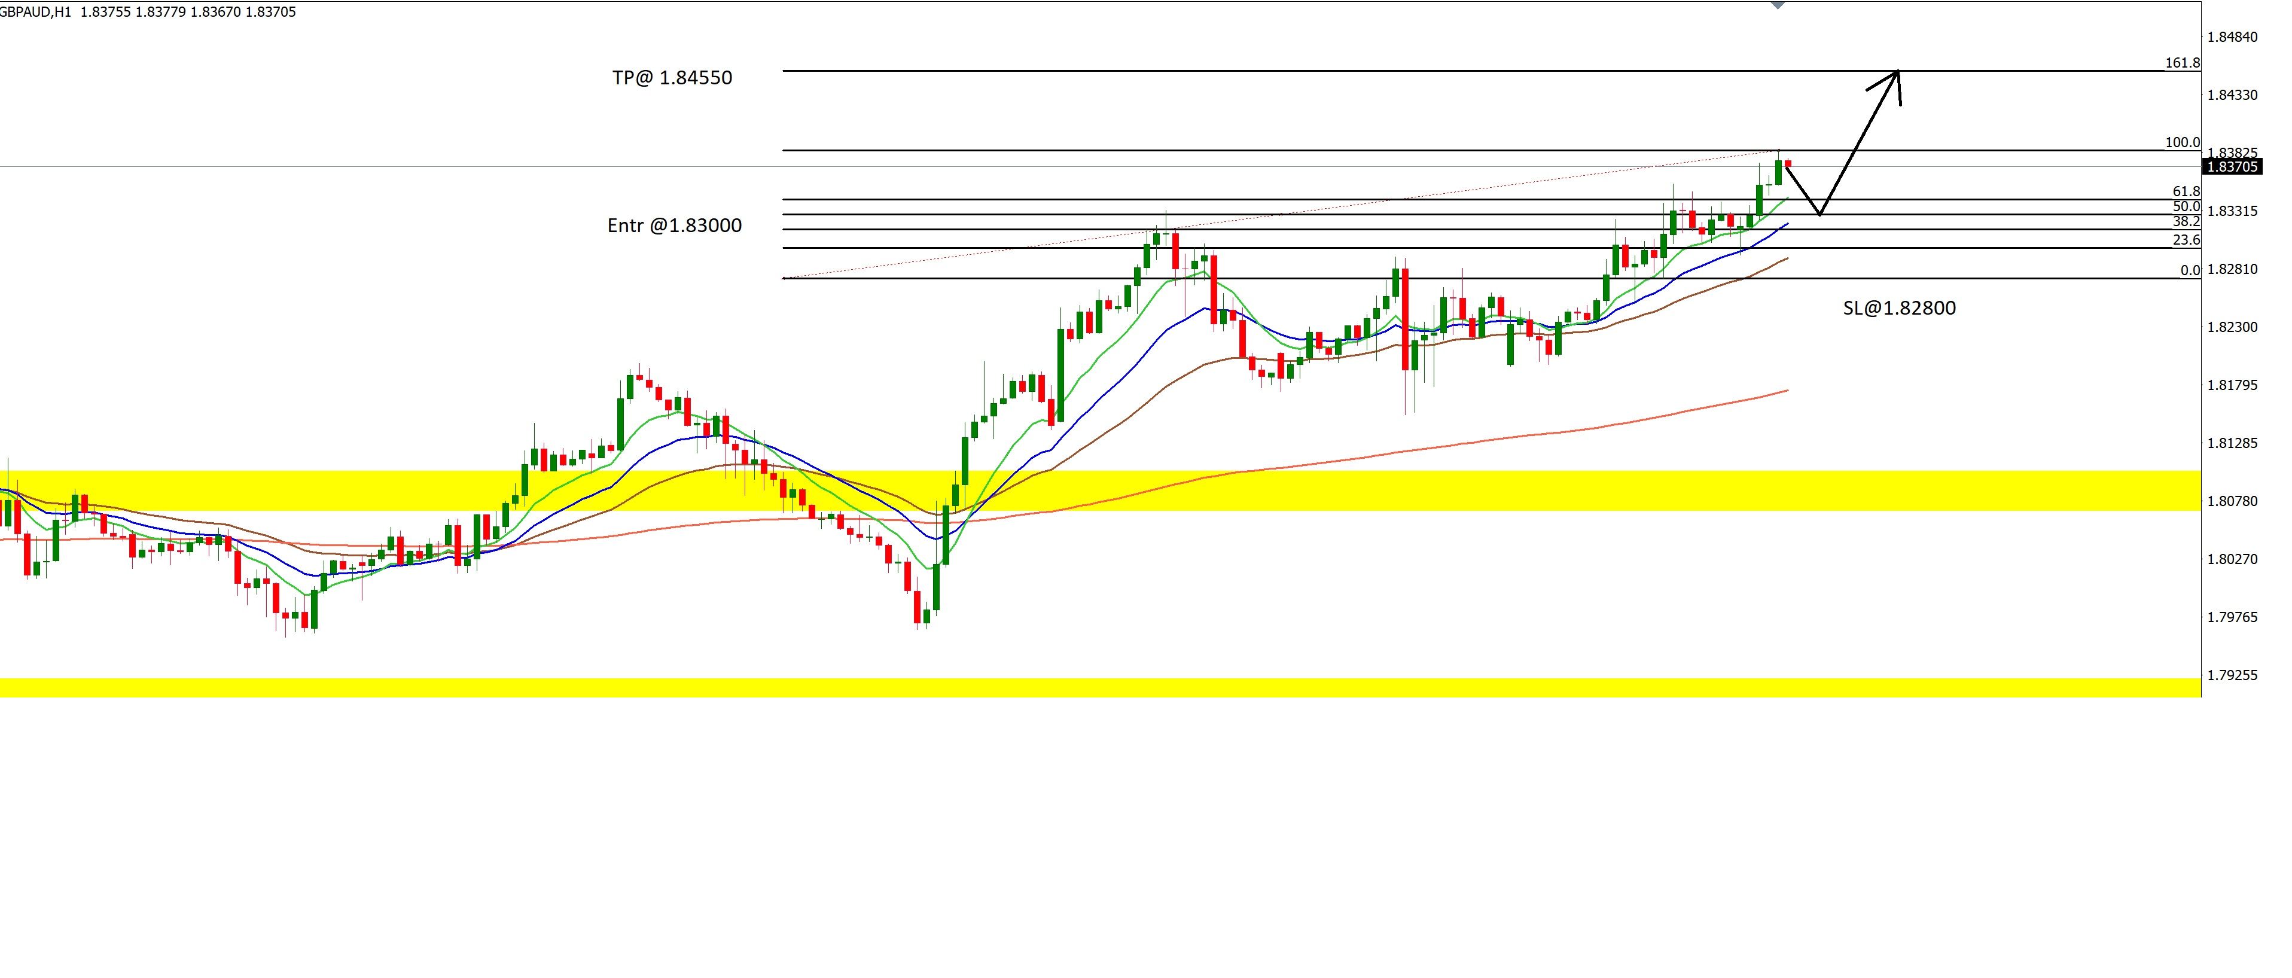
Task: Click the 38.2 Fibonacci level label
Action: pyautogui.click(x=2186, y=221)
